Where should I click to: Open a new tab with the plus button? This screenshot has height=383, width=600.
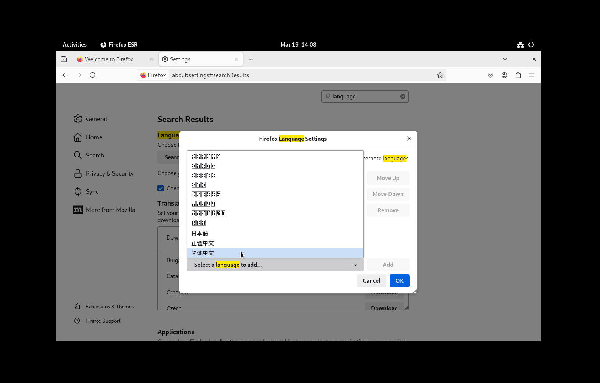[251, 59]
